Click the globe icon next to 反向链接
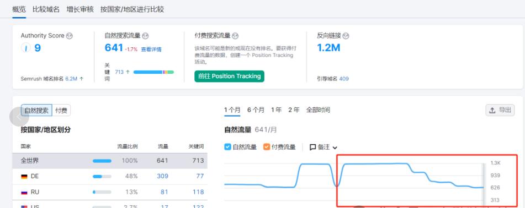 coord(346,36)
